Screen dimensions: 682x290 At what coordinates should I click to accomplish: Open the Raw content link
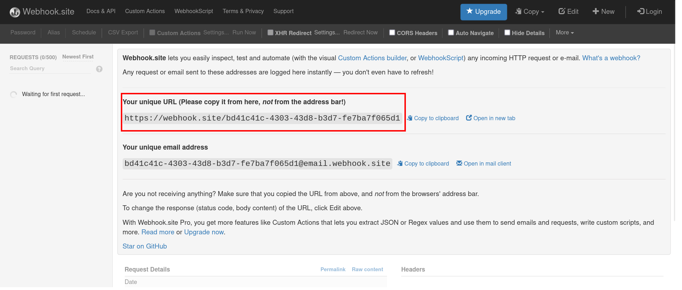[x=367, y=269]
